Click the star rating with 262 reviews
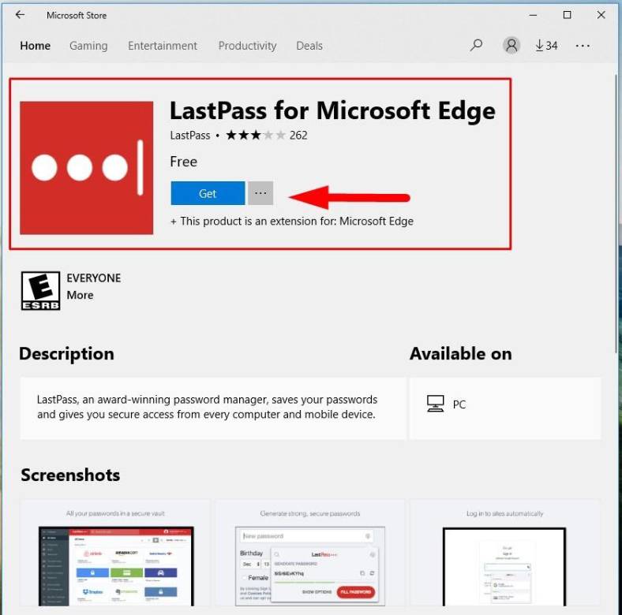622x615 pixels. pyautogui.click(x=267, y=136)
